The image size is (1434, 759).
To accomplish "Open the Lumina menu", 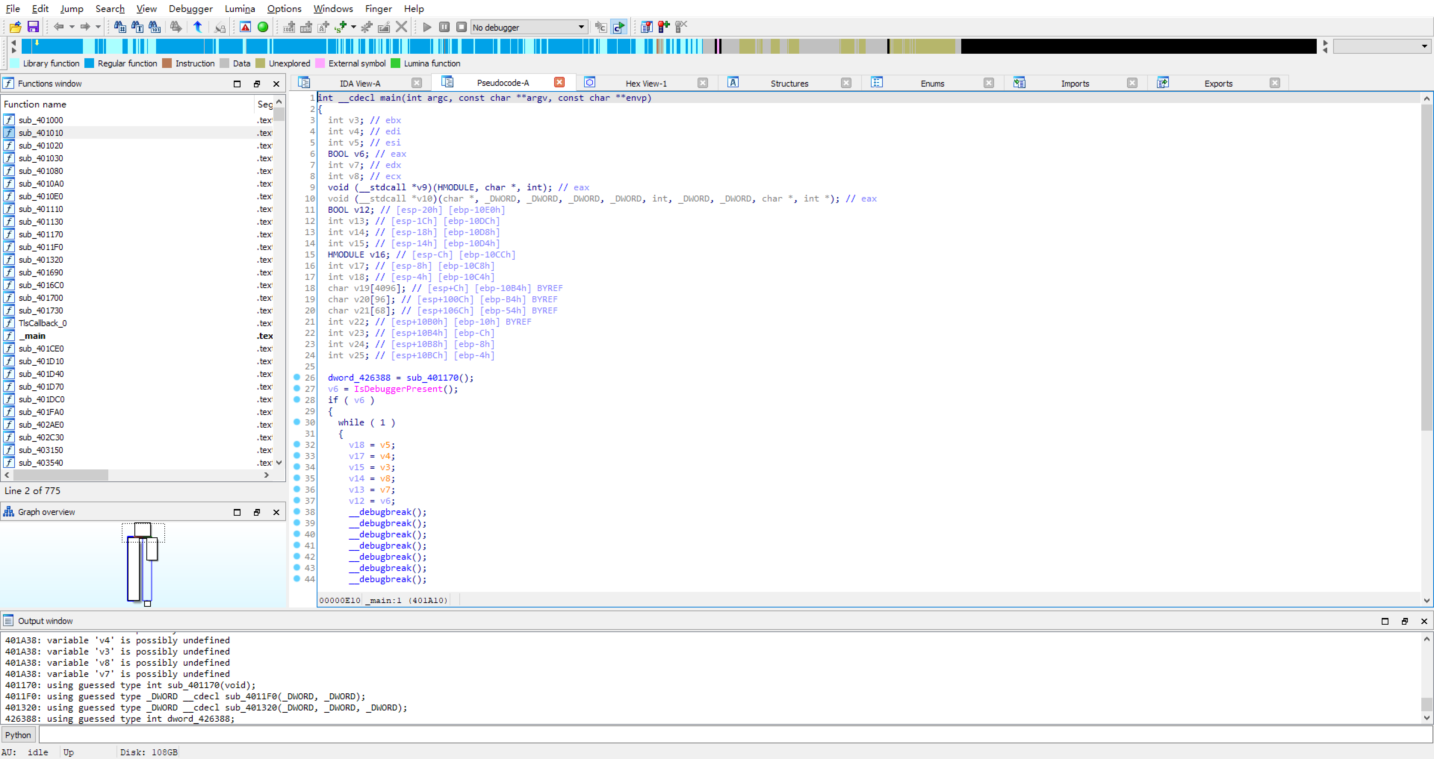I will (240, 8).
